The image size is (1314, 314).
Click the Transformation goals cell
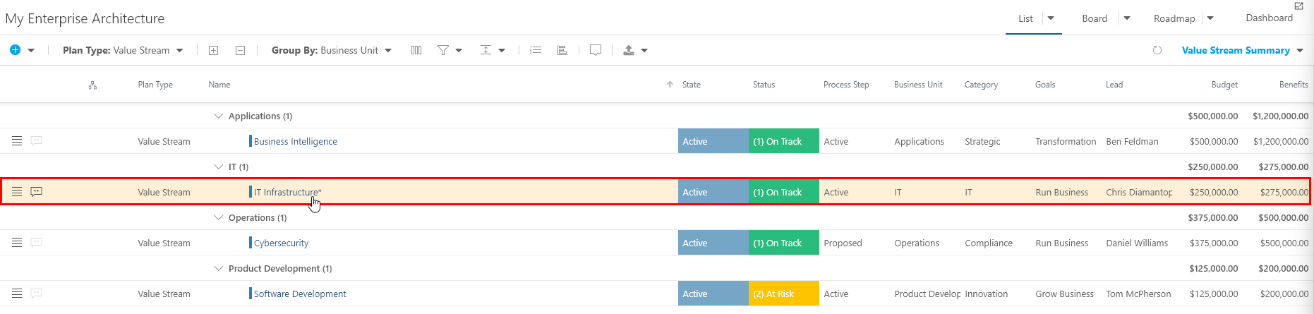(x=1066, y=141)
